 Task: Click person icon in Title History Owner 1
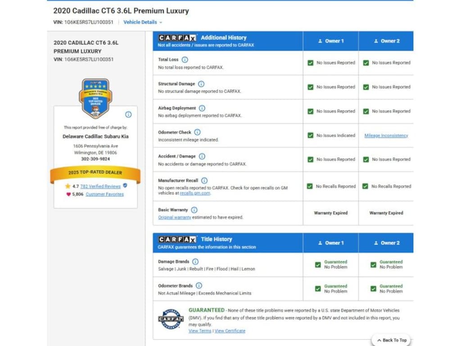coord(320,243)
